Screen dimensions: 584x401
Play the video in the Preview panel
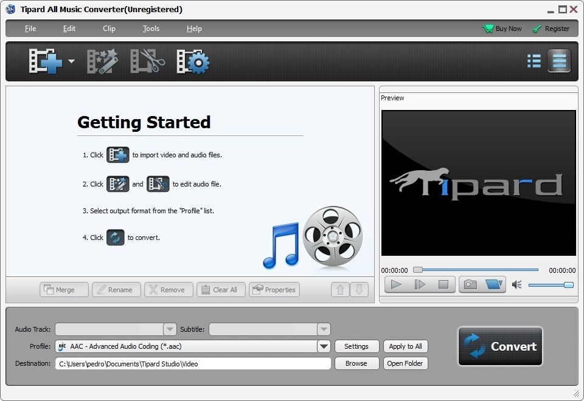(396, 284)
